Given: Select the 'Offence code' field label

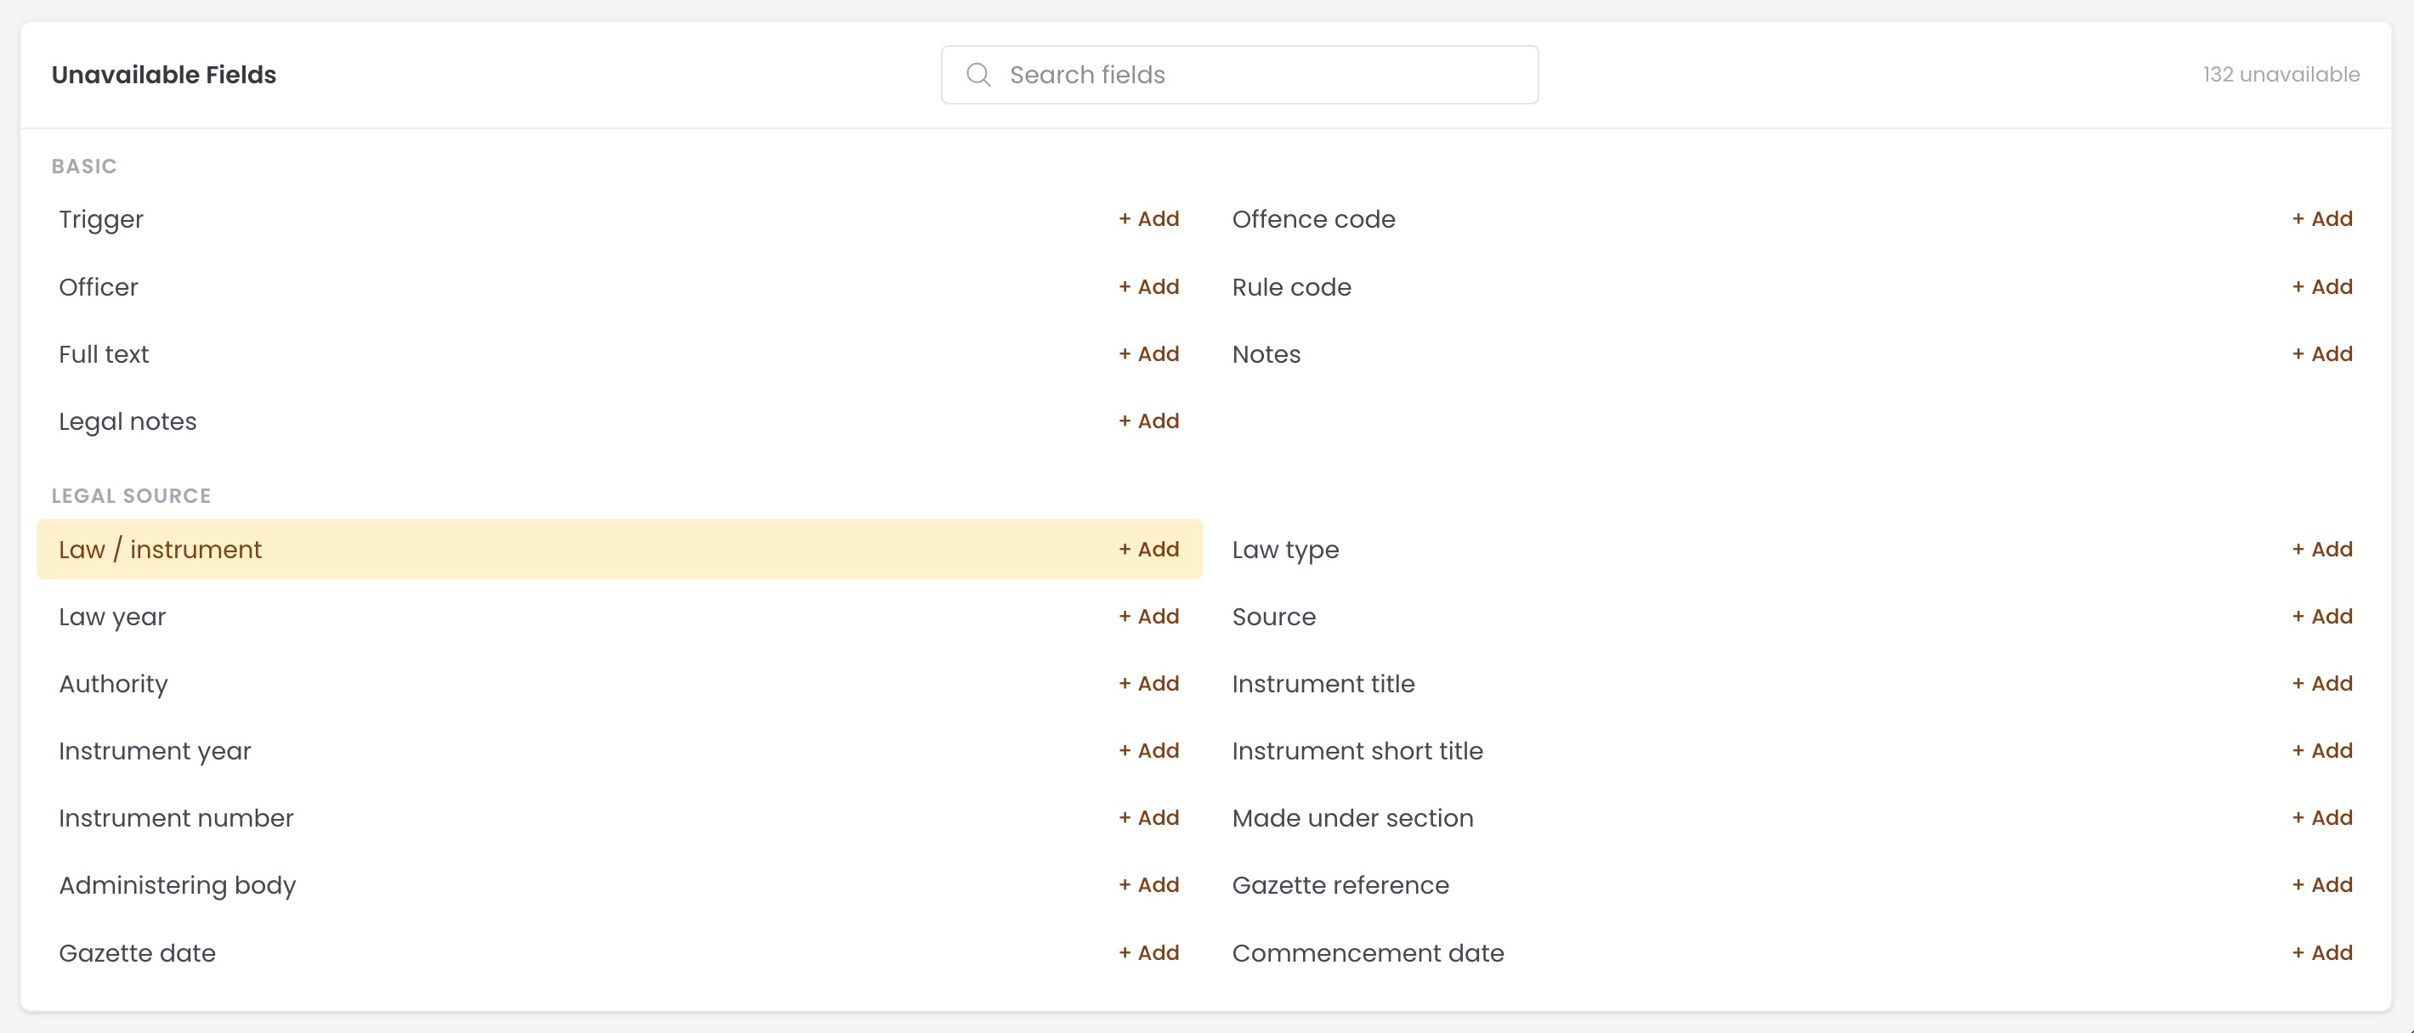Looking at the screenshot, I should pos(1314,219).
